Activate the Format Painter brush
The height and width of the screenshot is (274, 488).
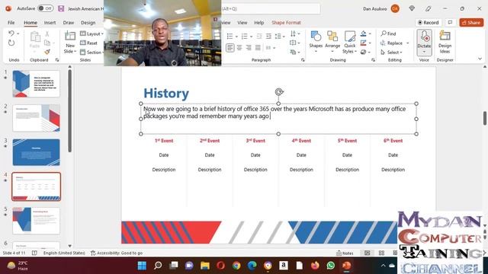(x=47, y=52)
